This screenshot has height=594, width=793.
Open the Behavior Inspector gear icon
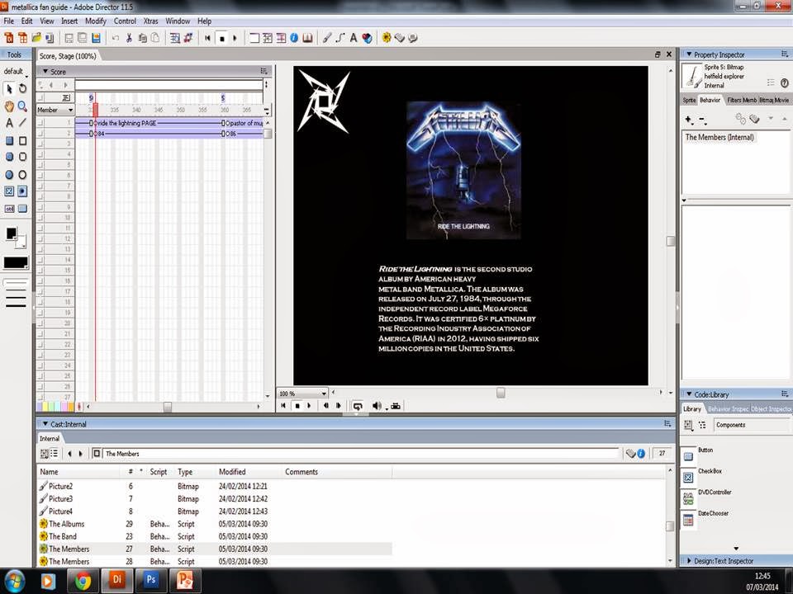[x=387, y=38]
